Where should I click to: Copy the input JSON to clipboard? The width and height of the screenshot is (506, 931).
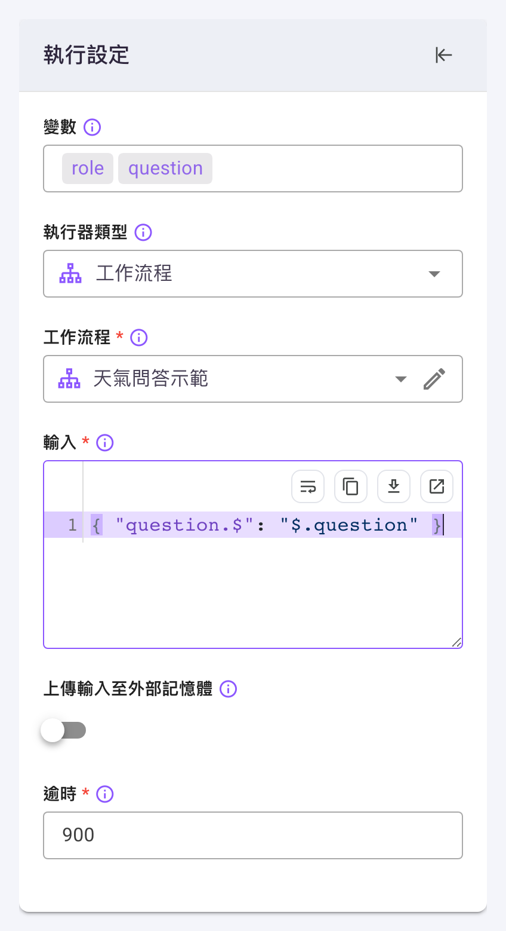tap(351, 486)
